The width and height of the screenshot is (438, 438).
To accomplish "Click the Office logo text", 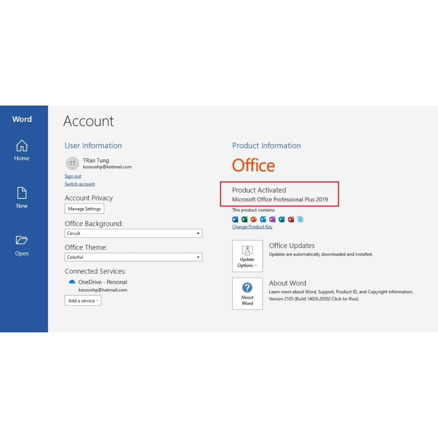I will (253, 165).
